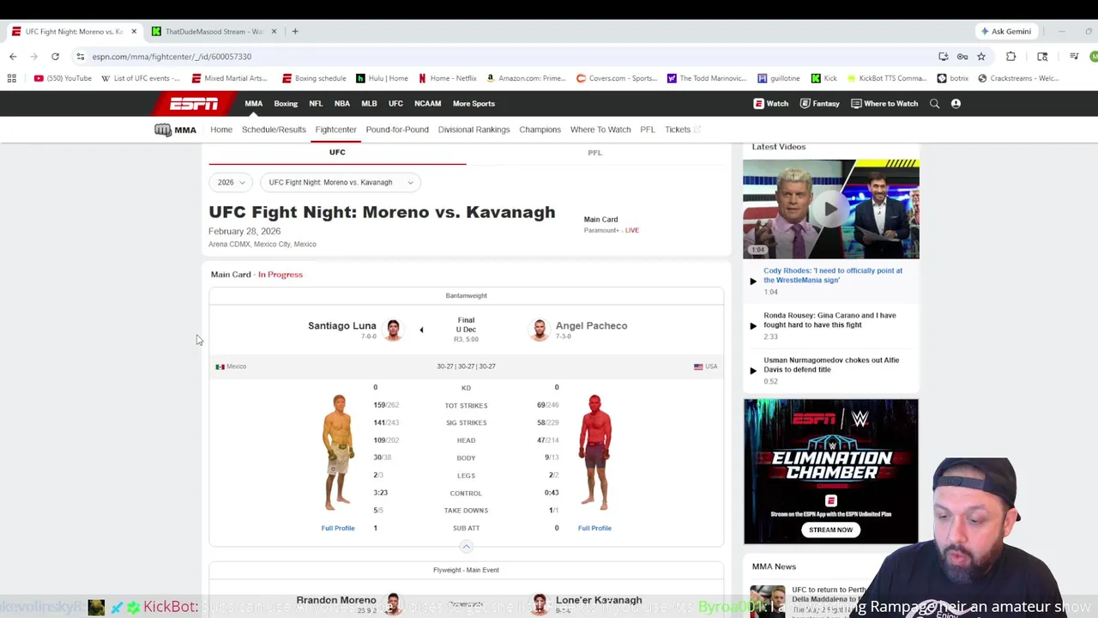Open the UFC Fight Night event dropdown
This screenshot has height=618, width=1098.
point(341,182)
